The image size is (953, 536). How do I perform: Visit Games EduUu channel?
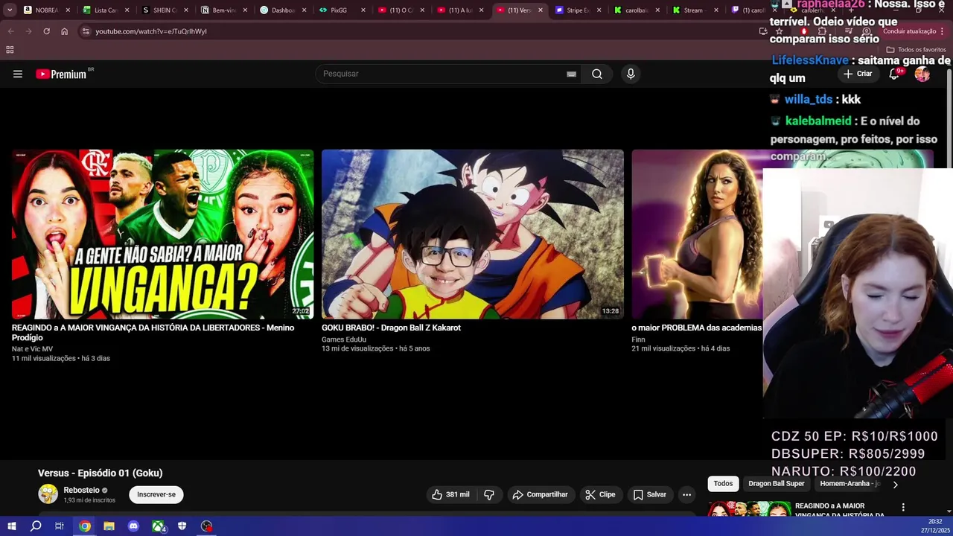pyautogui.click(x=344, y=339)
